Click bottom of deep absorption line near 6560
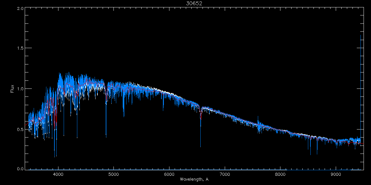Image resolution: width=371 pixels, height=185 pixels. 200,146
